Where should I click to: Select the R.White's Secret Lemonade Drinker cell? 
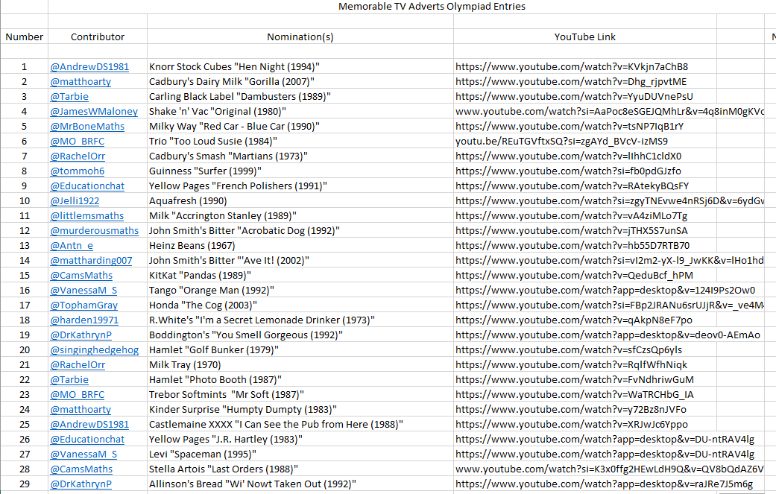coord(300,320)
